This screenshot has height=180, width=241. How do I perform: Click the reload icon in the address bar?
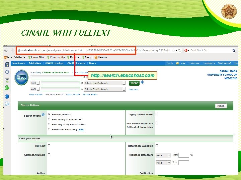180,50
